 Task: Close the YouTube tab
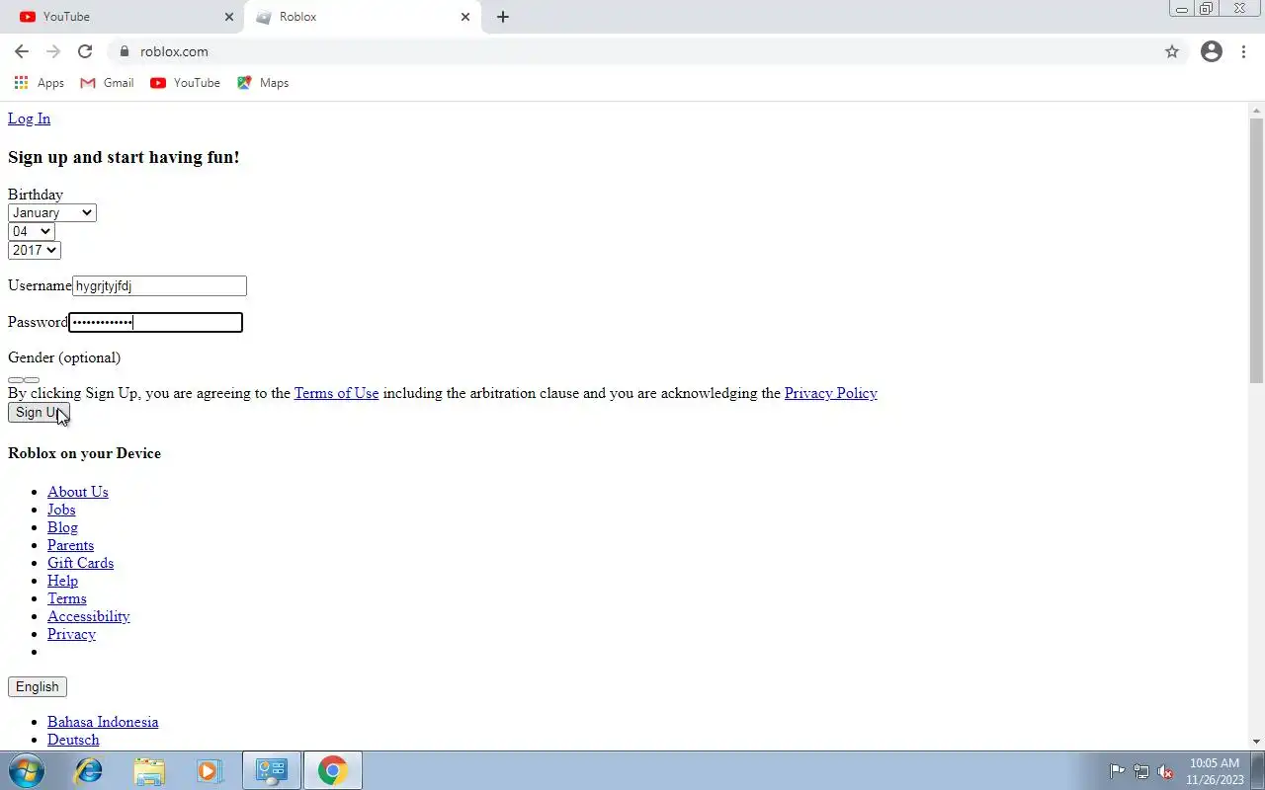(229, 17)
